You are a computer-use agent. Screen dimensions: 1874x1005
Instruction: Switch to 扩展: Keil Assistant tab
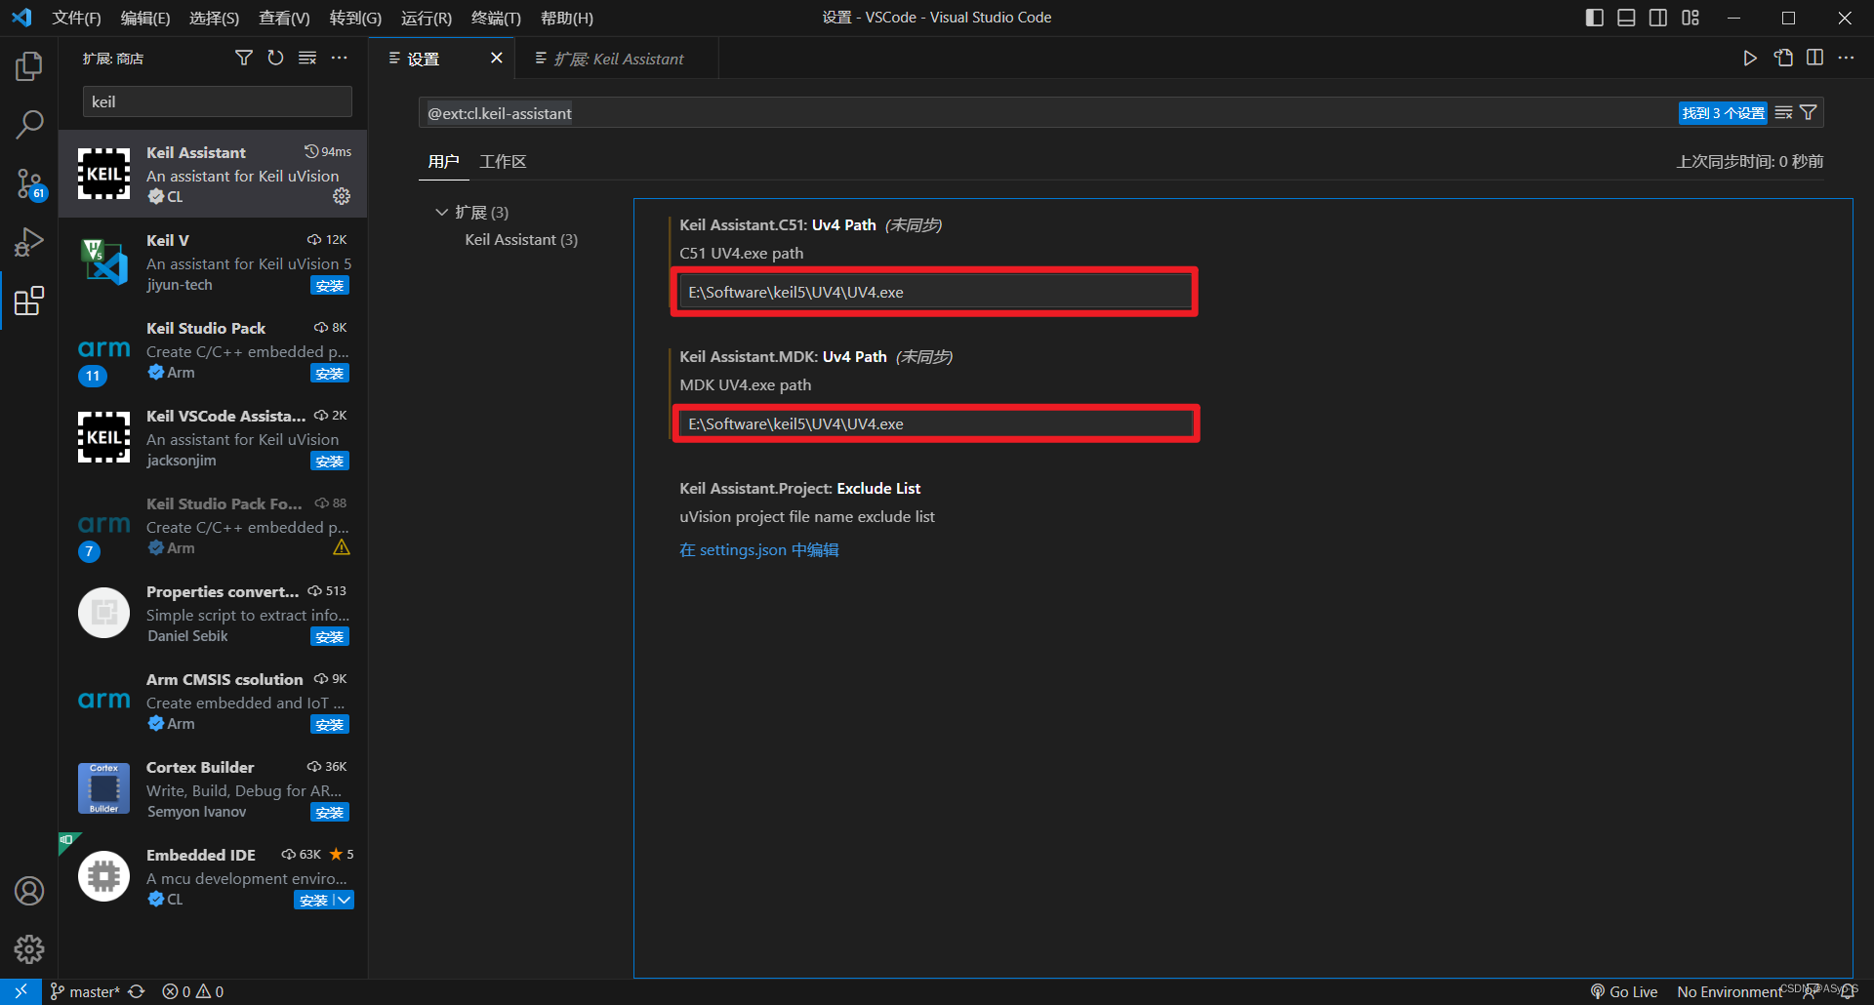[617, 59]
